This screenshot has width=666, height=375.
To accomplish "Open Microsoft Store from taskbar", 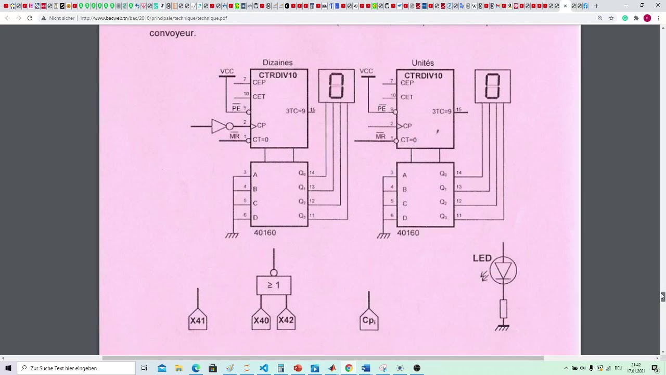I will [213, 368].
